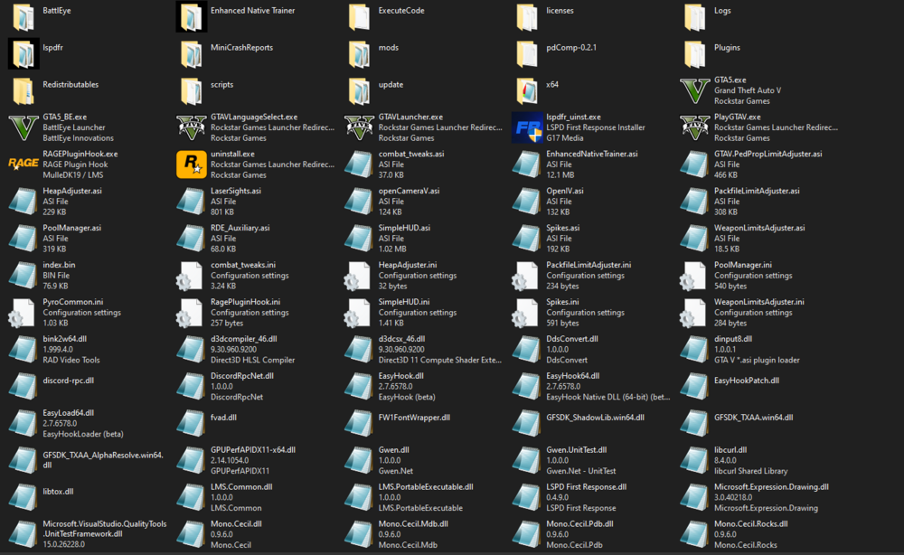Select the openCameraV.asi file name
The height and width of the screenshot is (555, 904).
click(409, 191)
